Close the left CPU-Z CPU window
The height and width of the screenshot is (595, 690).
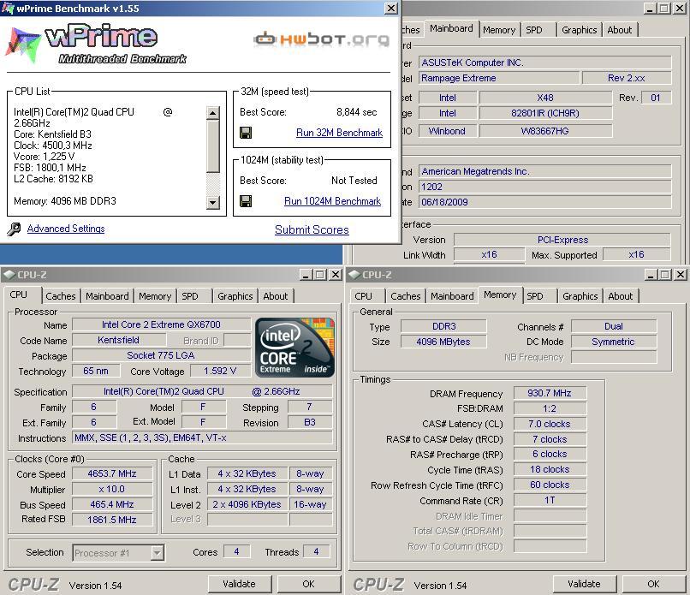(x=336, y=275)
